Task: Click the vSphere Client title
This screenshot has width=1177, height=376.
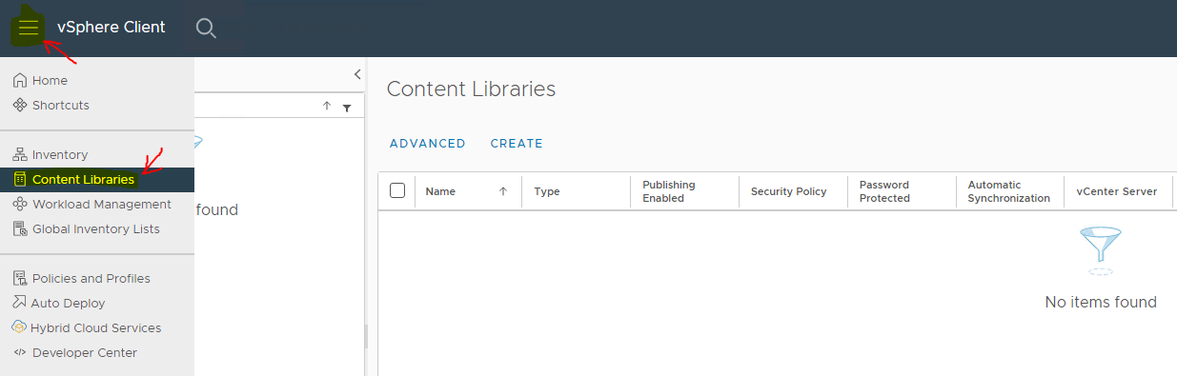Action: [x=112, y=27]
